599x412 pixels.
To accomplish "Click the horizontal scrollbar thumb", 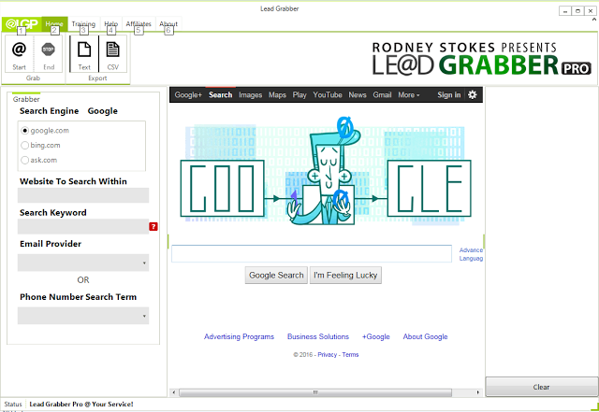I will click(x=315, y=392).
